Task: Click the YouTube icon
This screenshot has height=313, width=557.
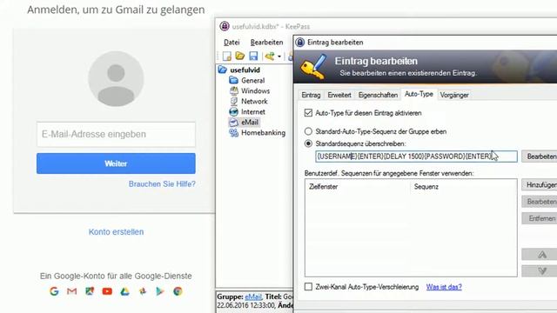Action: [107, 291]
